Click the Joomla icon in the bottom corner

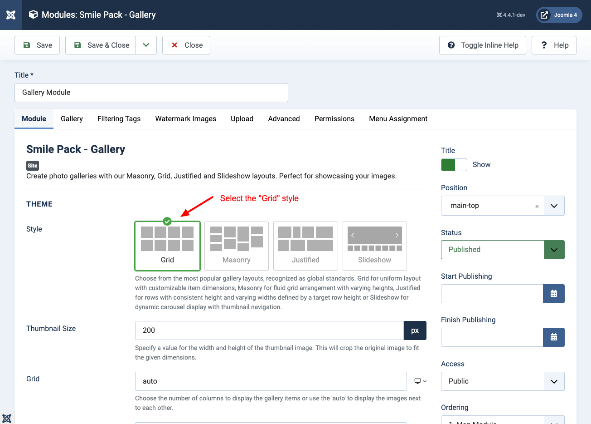click(7, 418)
